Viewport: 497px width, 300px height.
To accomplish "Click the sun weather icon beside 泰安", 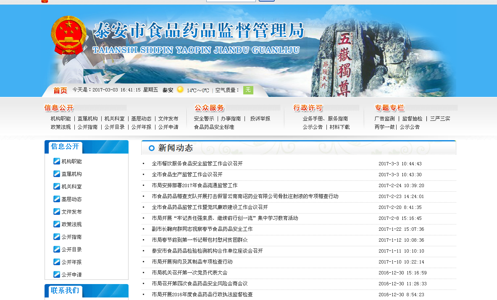I will pos(180,90).
